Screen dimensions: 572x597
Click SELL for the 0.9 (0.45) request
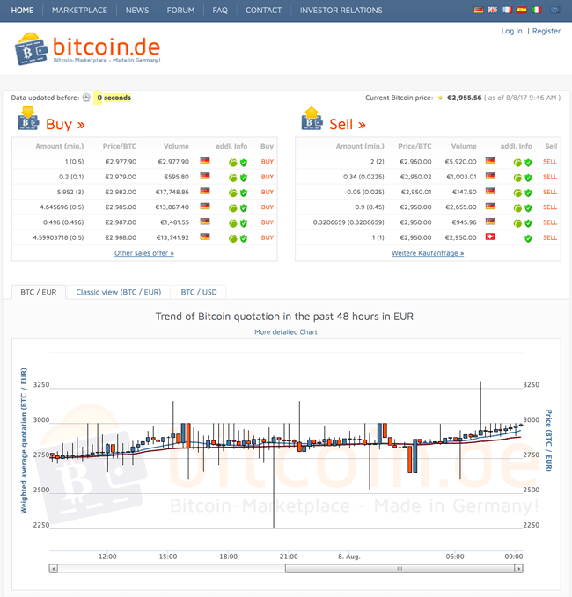point(550,207)
